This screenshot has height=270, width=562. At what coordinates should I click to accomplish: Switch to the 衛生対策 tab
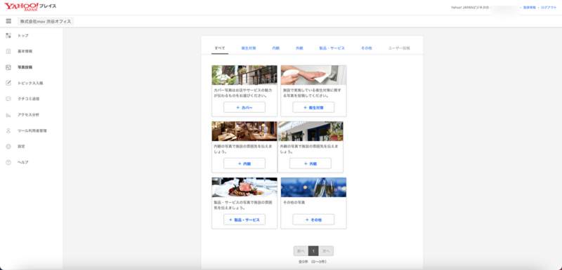click(x=249, y=48)
